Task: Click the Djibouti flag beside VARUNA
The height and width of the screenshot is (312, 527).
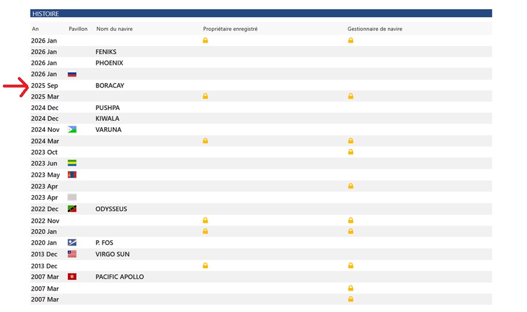Action: pyautogui.click(x=72, y=130)
